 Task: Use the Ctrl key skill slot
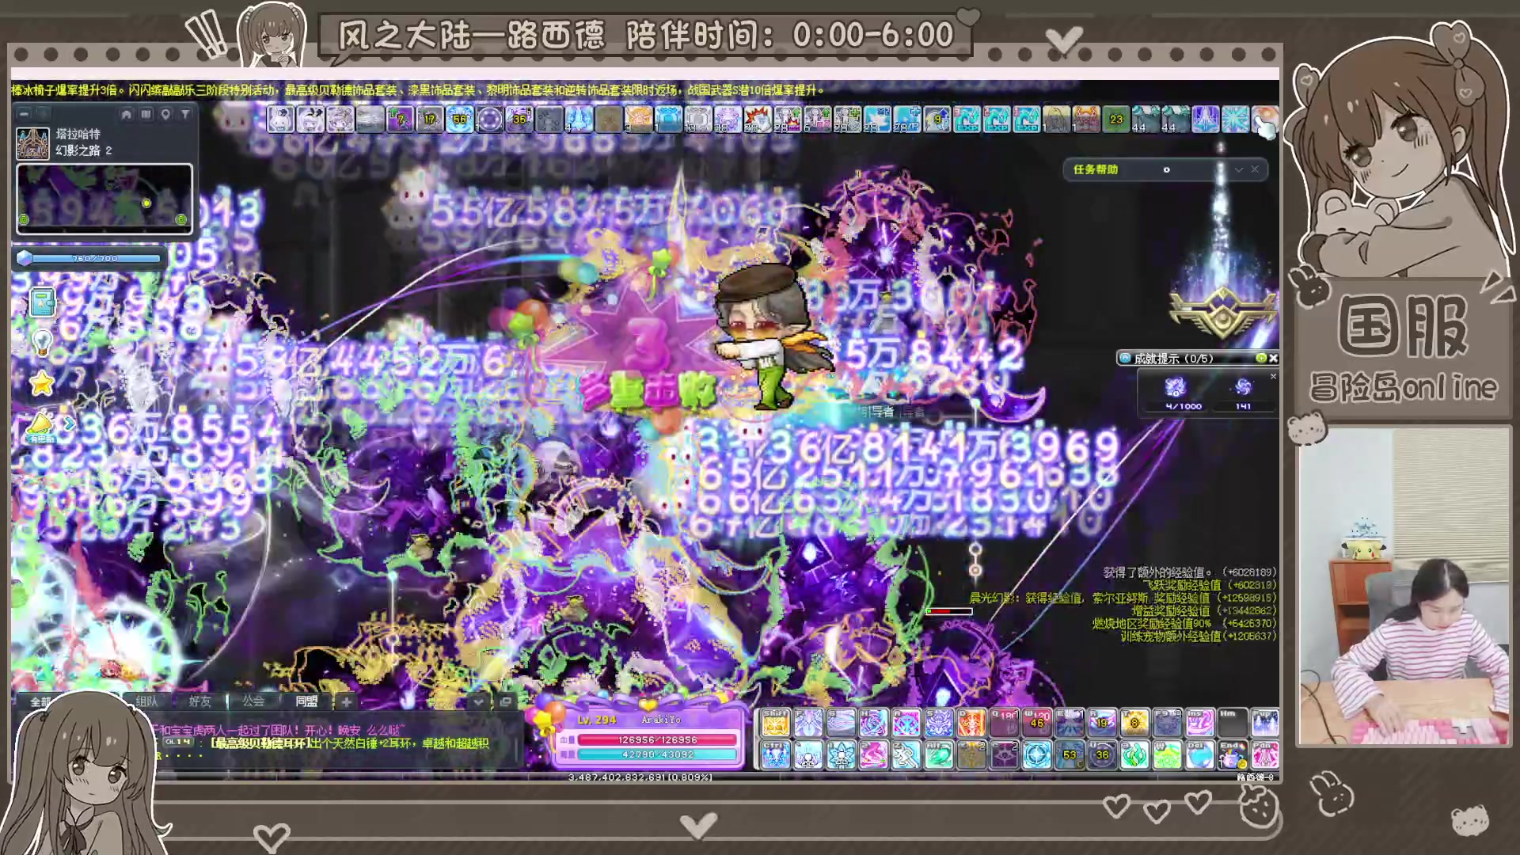pyautogui.click(x=776, y=754)
